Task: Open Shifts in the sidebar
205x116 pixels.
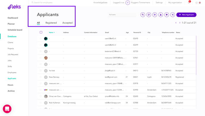Action: pyautogui.click(x=10, y=67)
